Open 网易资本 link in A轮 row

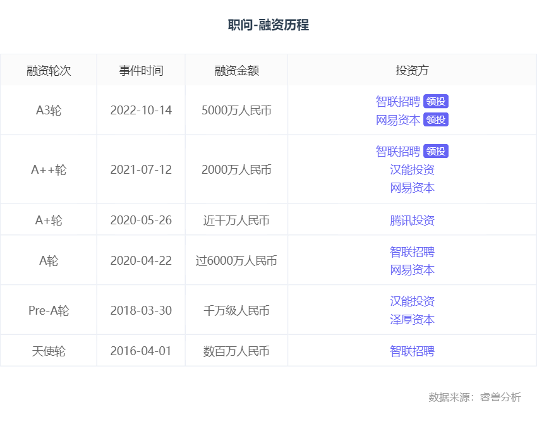point(412,270)
